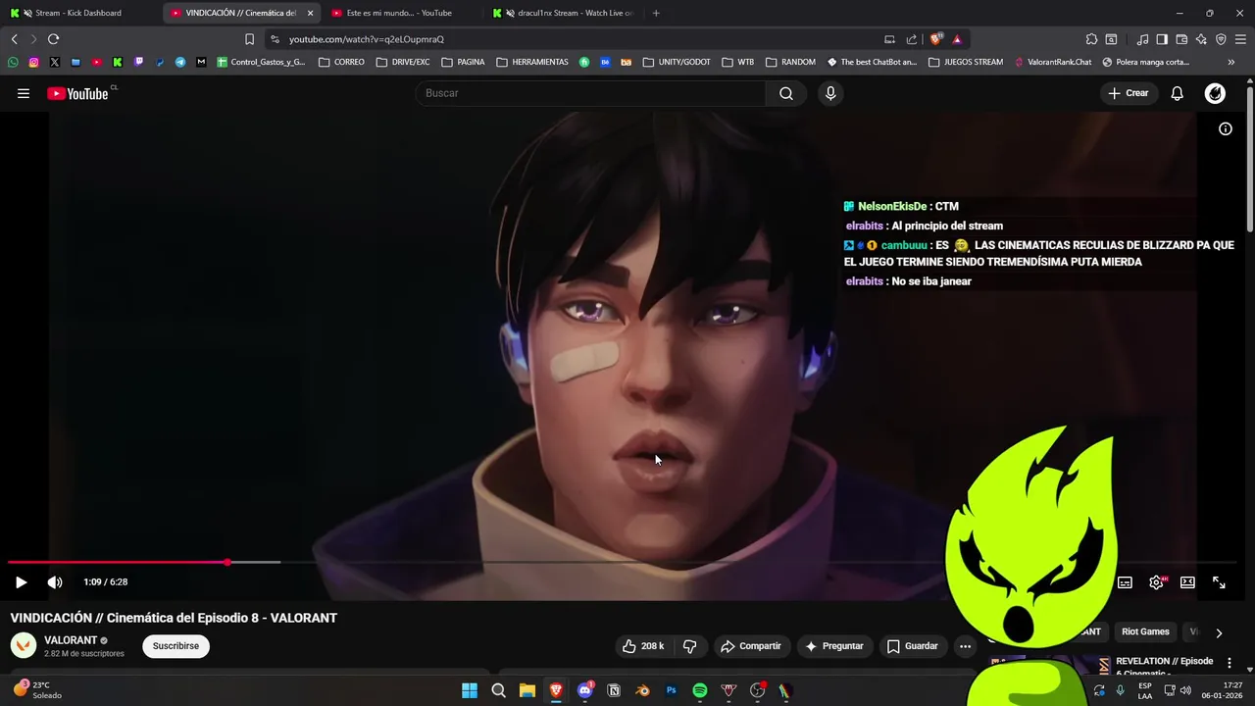Click the address bar URL
This screenshot has height=706, width=1255.
tap(367, 39)
